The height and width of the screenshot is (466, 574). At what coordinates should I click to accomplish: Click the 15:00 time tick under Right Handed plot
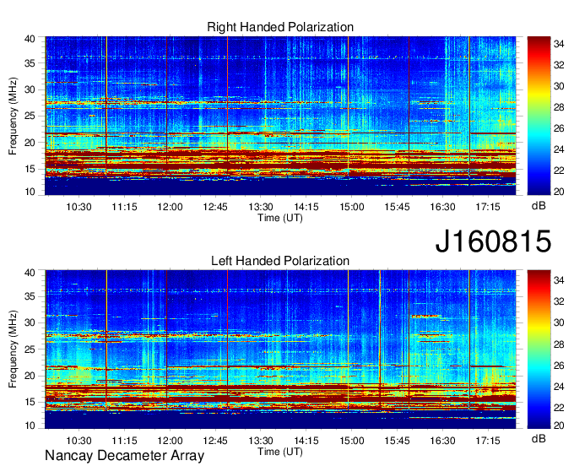tap(351, 207)
